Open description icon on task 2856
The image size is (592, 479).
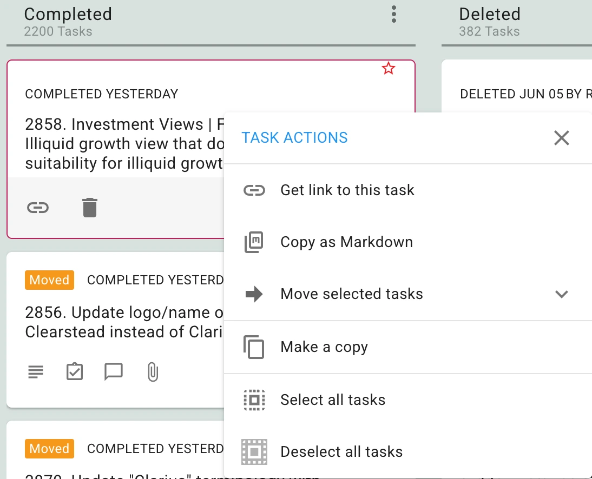coord(36,372)
